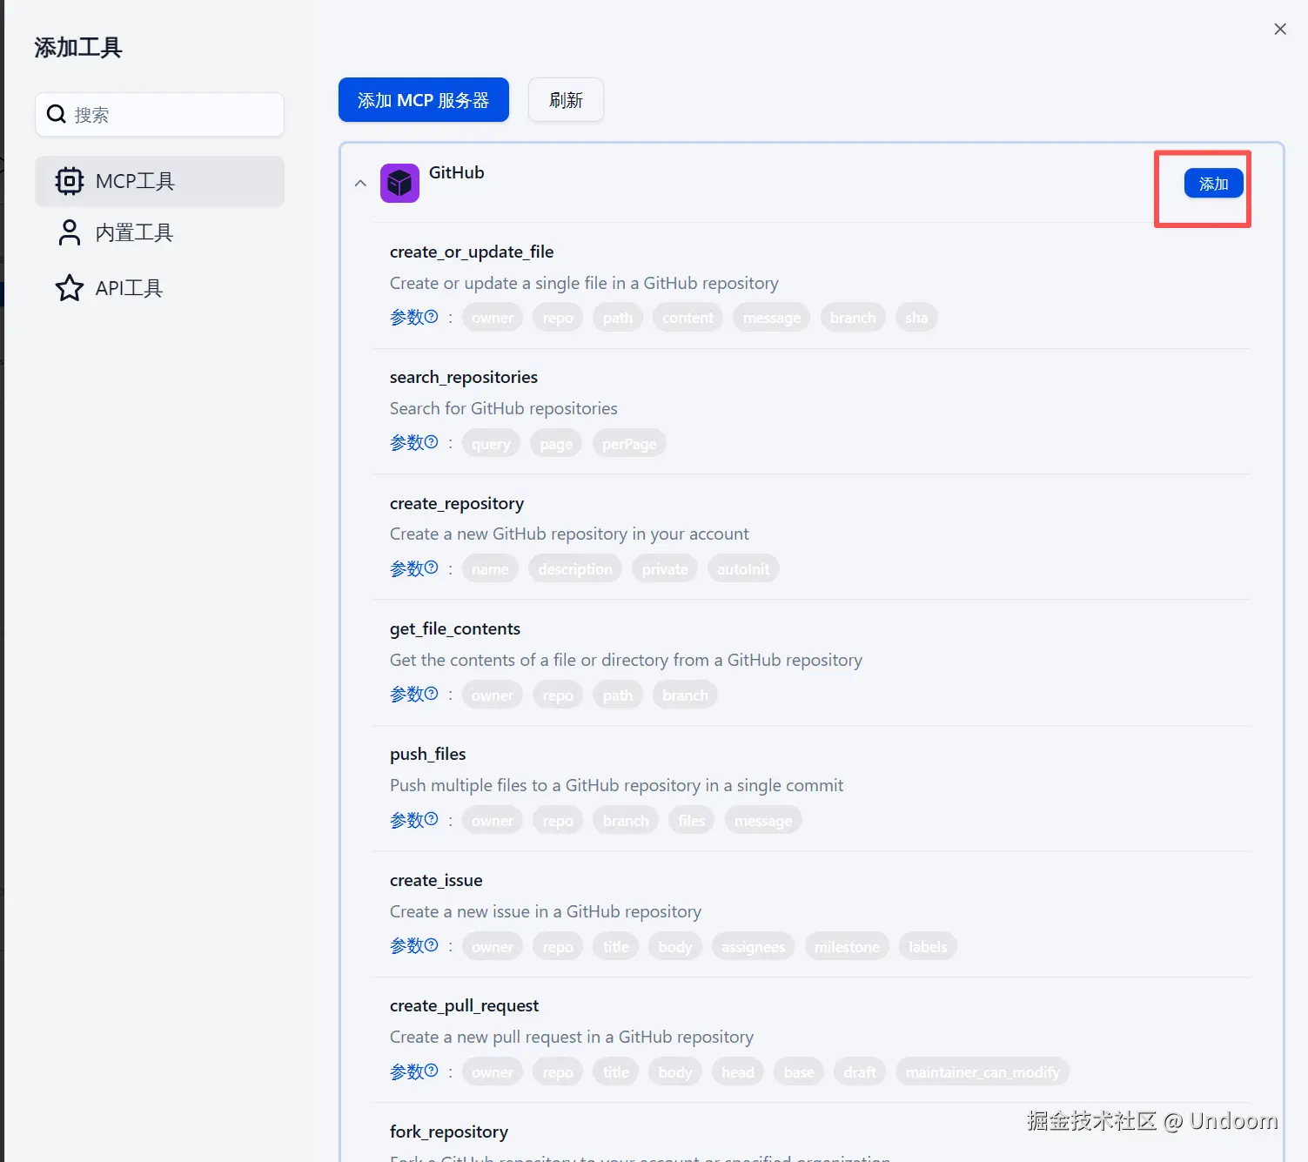Open 参数 help icon for create_pull_request

432,1071
